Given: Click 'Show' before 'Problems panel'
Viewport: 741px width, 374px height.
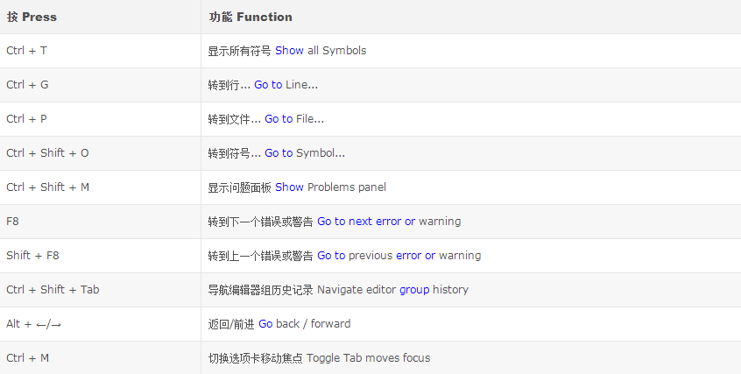Looking at the screenshot, I should coord(289,187).
